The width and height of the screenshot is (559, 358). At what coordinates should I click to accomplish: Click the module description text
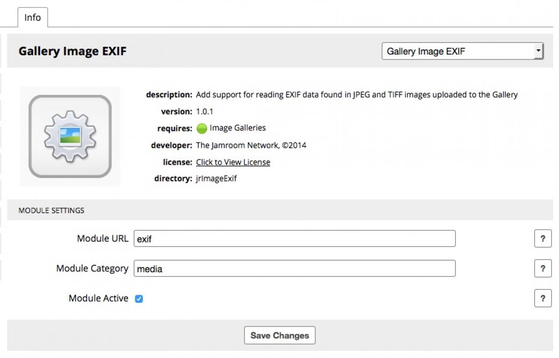(x=356, y=94)
